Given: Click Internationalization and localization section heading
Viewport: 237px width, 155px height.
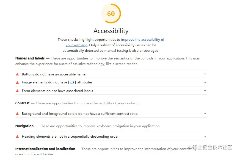Looking at the screenshot, I should coord(45,149).
